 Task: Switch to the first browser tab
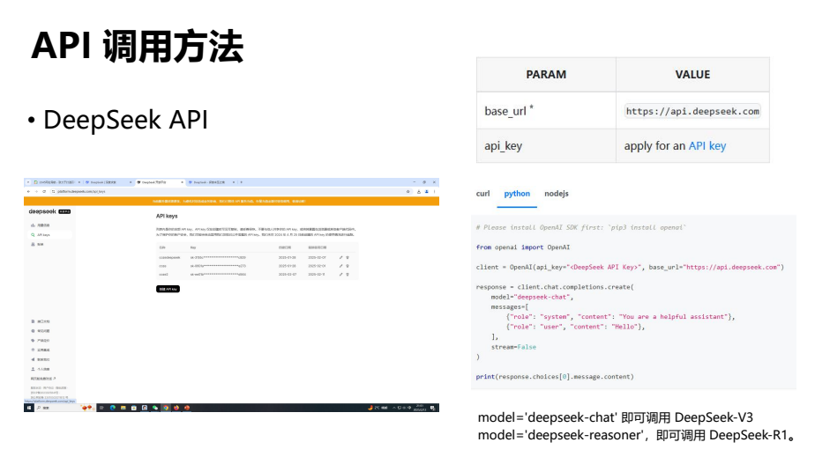(57, 182)
